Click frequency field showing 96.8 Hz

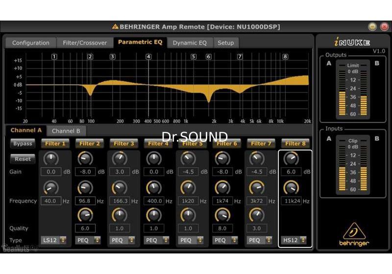tap(85, 201)
